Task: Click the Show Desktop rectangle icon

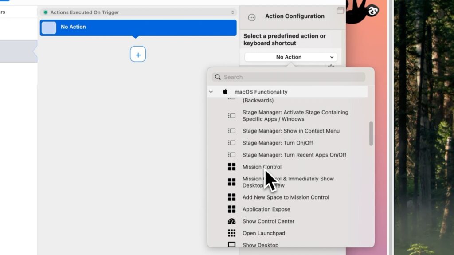Action: pyautogui.click(x=231, y=244)
